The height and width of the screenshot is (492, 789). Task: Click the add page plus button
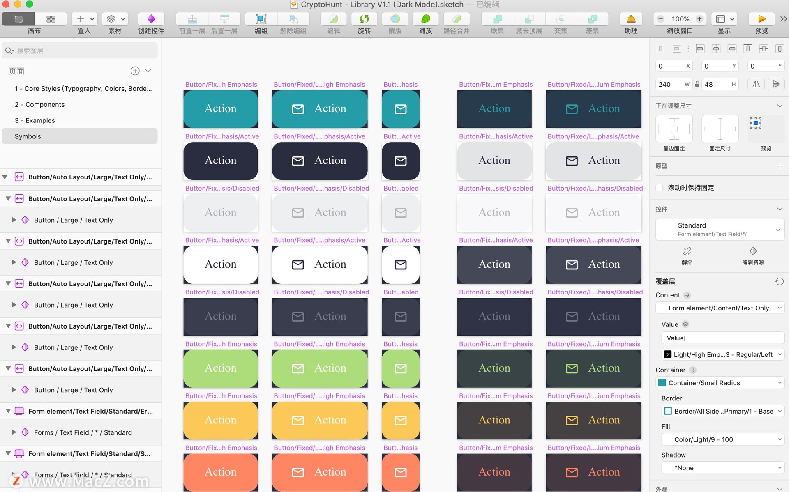135,71
